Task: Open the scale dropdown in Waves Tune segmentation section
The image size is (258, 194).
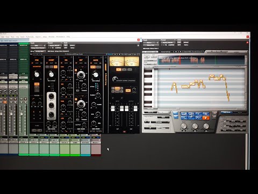Action: pos(160,122)
